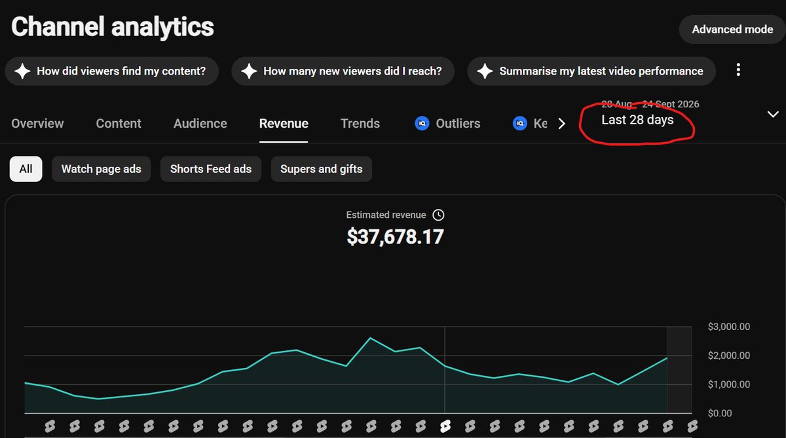
Task: Expand the date range dropdown arrow
Action: coord(772,115)
